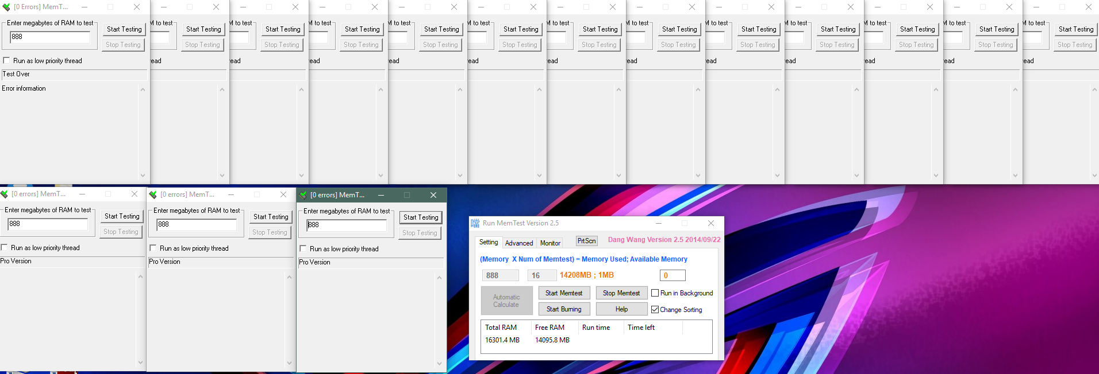Click the 16 memtest count field
This screenshot has width=1099, height=374.
tap(542, 275)
